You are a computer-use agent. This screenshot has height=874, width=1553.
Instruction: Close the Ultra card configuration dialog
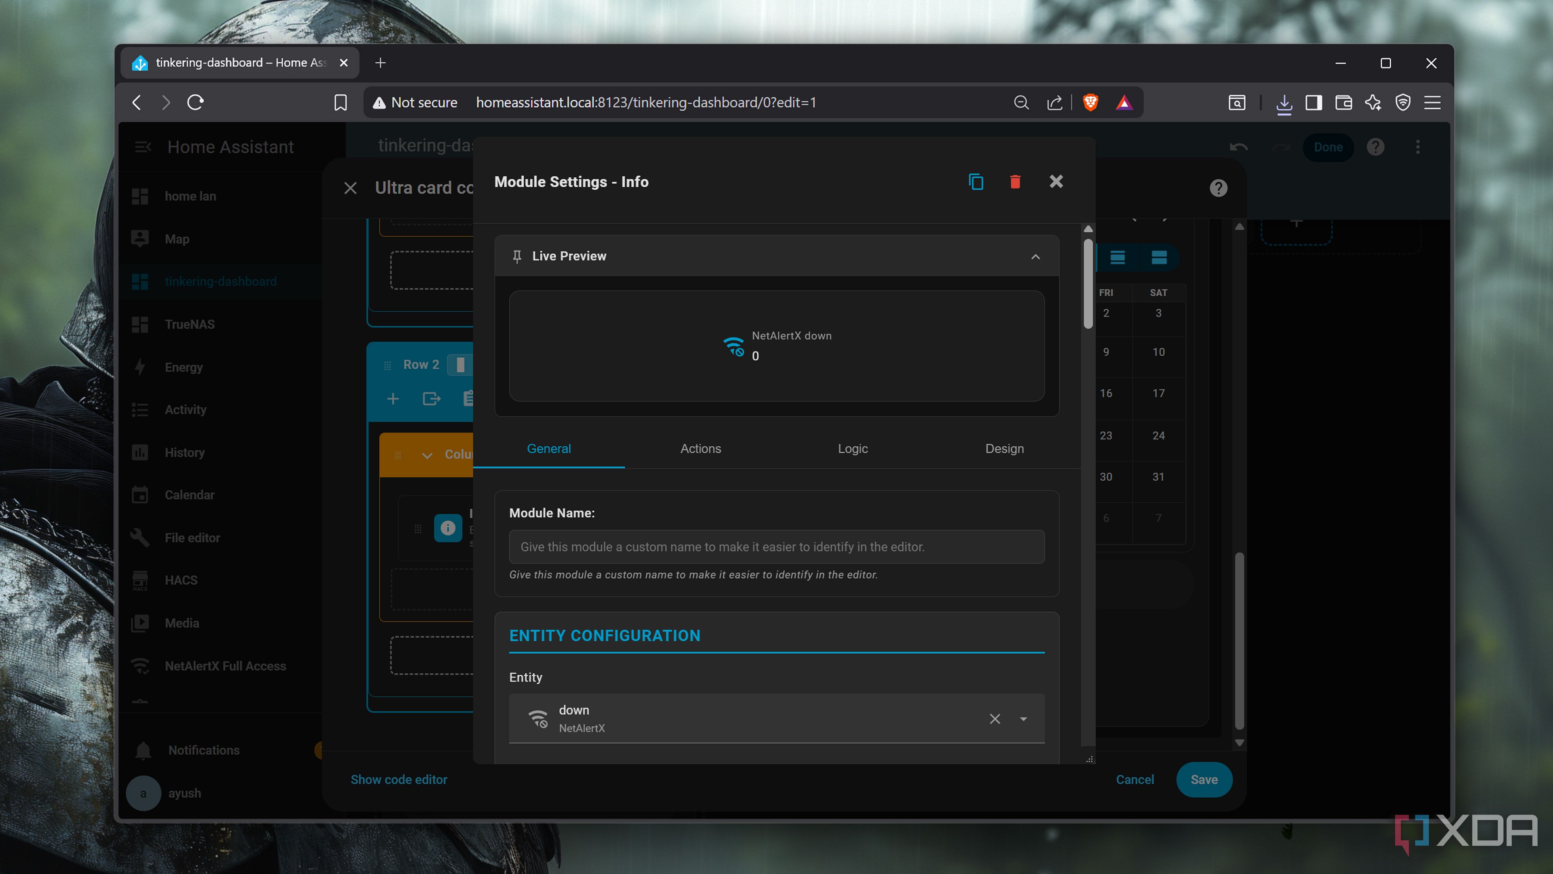(x=350, y=188)
